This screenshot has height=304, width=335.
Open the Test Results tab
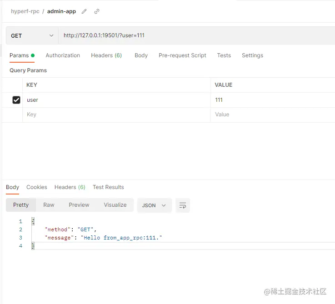pos(108,187)
